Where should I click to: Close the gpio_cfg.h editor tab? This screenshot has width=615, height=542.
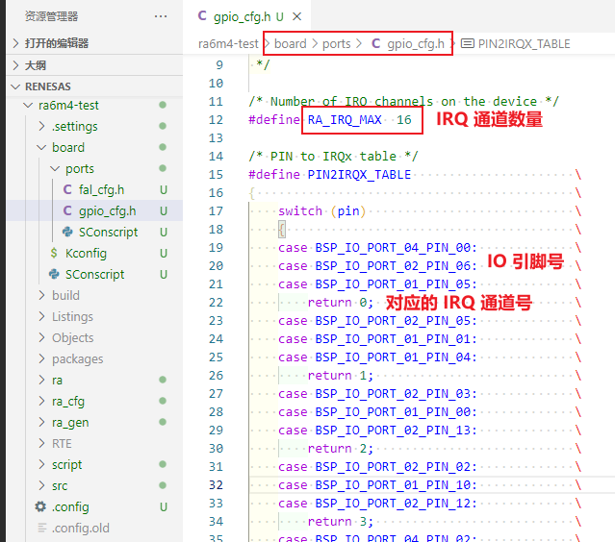296,17
